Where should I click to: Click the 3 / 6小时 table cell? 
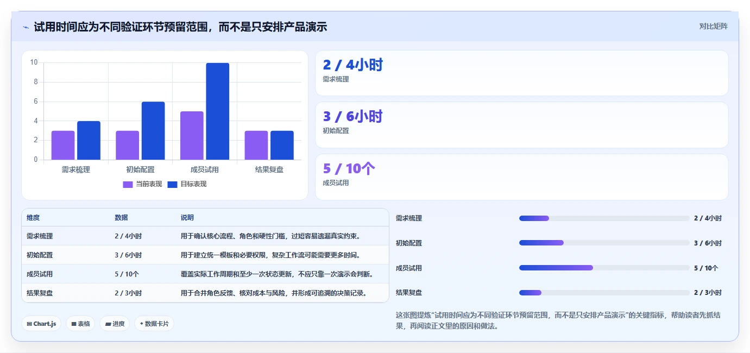(128, 255)
